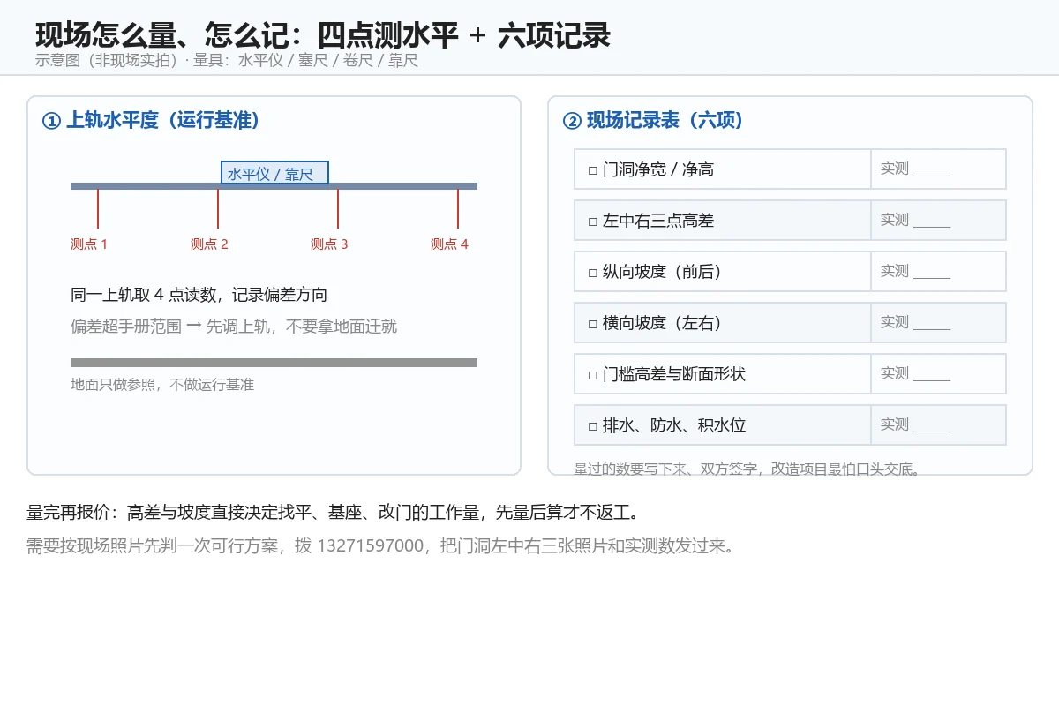Click the subtitle listing 水平仪 / 塞尺 / 卷尺 / 靠尺

coord(227,61)
